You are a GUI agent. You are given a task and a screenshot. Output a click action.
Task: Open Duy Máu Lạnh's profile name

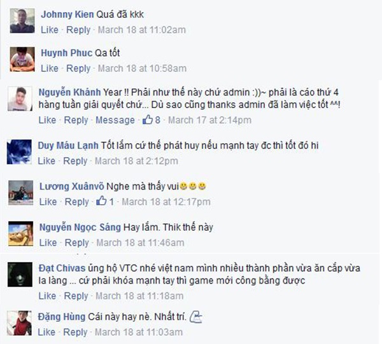click(68, 146)
